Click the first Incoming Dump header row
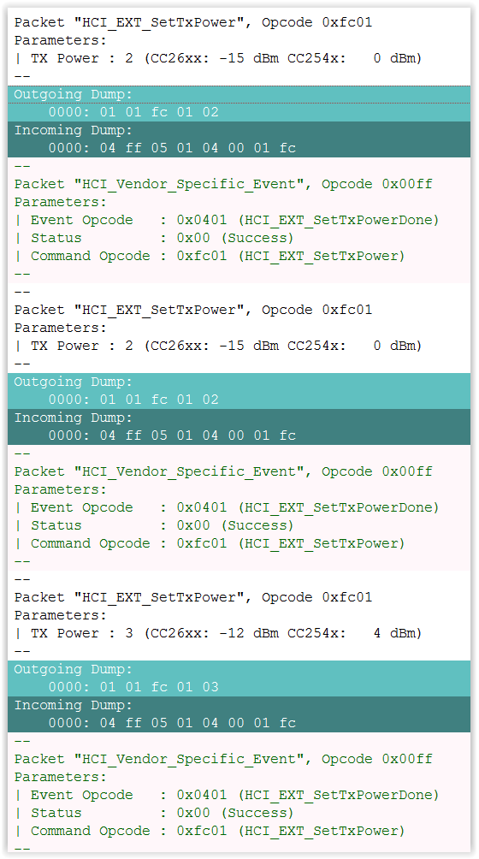This screenshot has width=479, height=859. [x=239, y=130]
